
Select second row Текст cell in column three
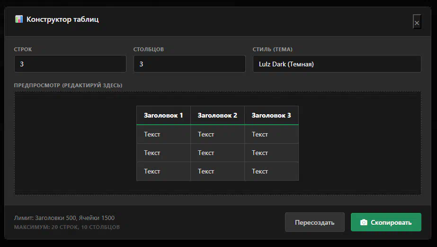pos(271,153)
